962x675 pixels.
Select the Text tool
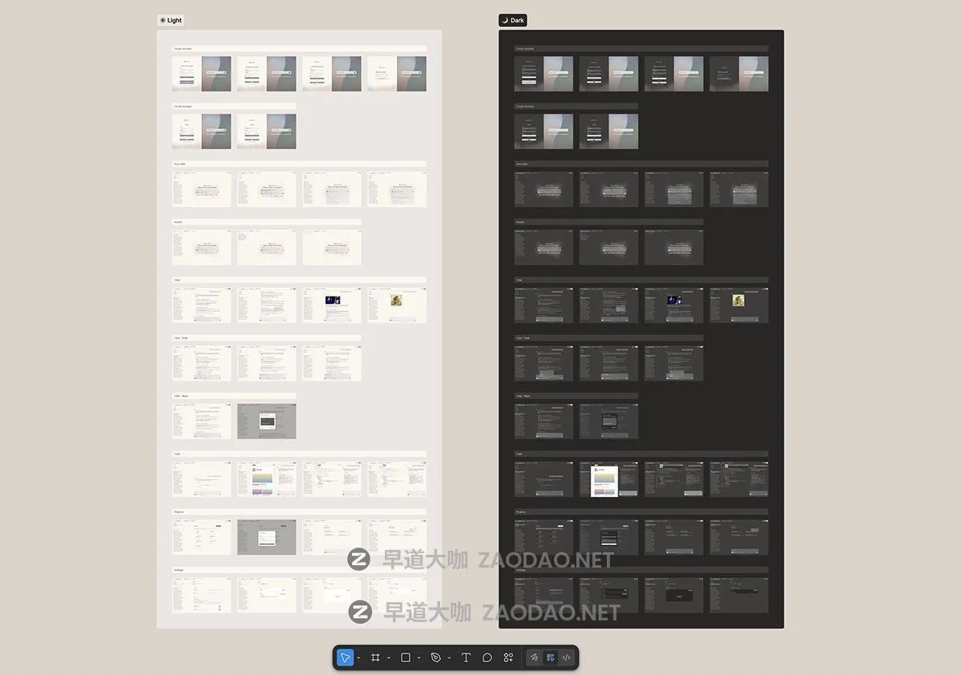tap(466, 657)
